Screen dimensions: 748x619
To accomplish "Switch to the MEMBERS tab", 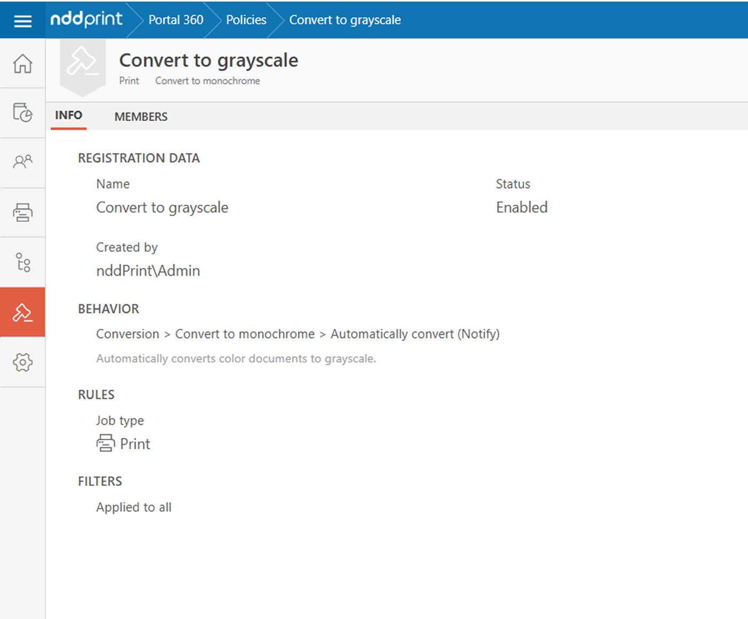I will (141, 117).
